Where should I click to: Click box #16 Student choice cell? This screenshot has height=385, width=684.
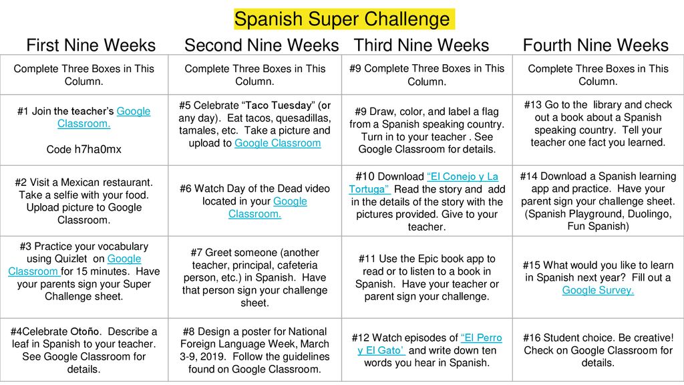tap(598, 350)
